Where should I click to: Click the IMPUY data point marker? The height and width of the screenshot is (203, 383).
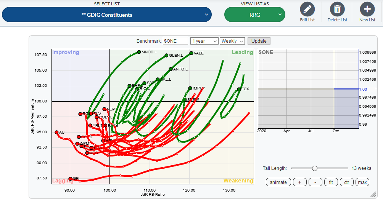click(x=190, y=88)
